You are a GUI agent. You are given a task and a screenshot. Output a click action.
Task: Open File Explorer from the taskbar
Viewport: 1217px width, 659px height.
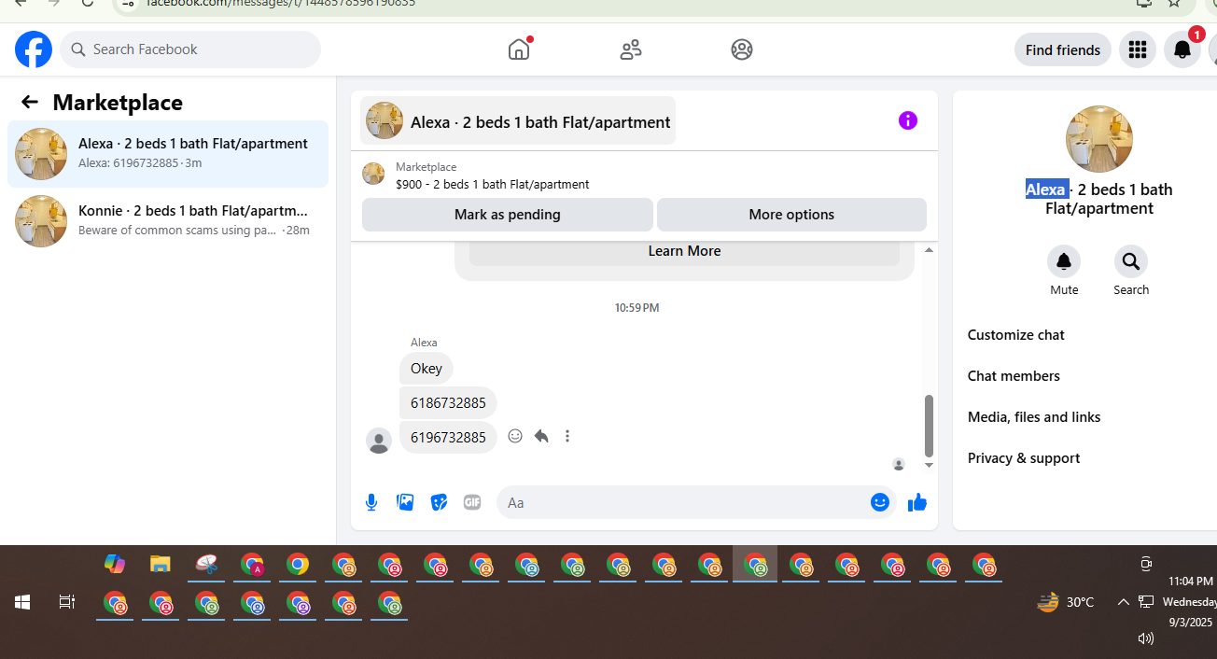click(x=161, y=564)
